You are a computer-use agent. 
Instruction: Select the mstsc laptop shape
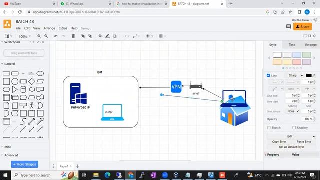[112, 112]
